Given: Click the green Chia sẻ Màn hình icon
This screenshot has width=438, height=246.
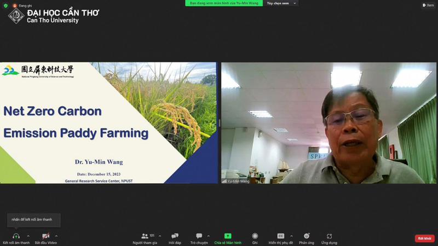Looking at the screenshot, I should pyautogui.click(x=228, y=236).
